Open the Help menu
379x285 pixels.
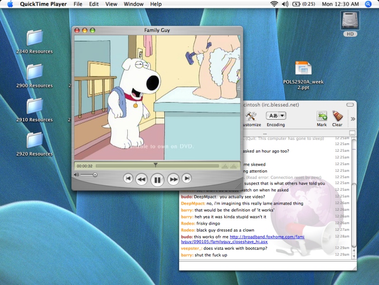156,4
